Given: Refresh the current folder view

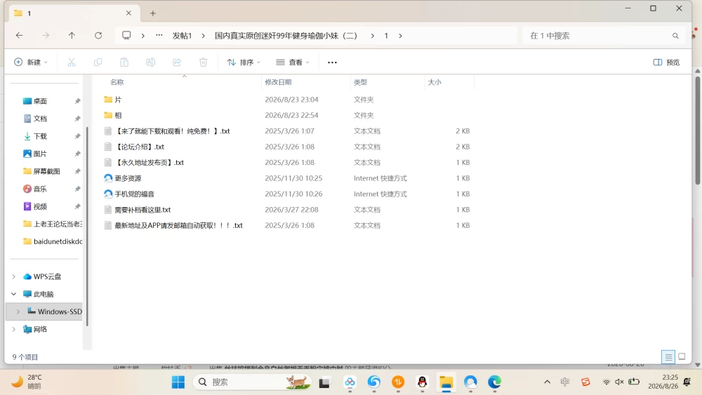Looking at the screenshot, I should click(x=98, y=35).
